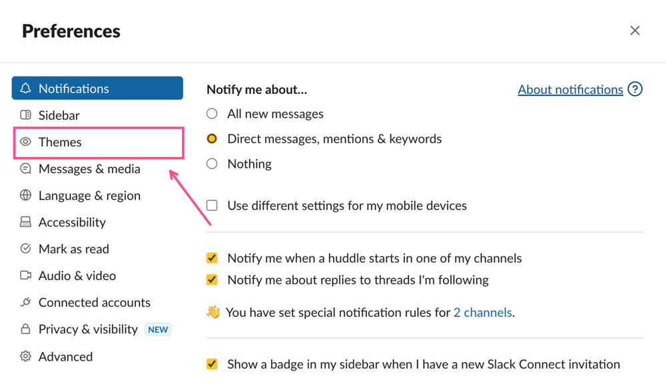The image size is (666, 390).
Task: Click the Sidebar panel icon
Action: pyautogui.click(x=27, y=114)
